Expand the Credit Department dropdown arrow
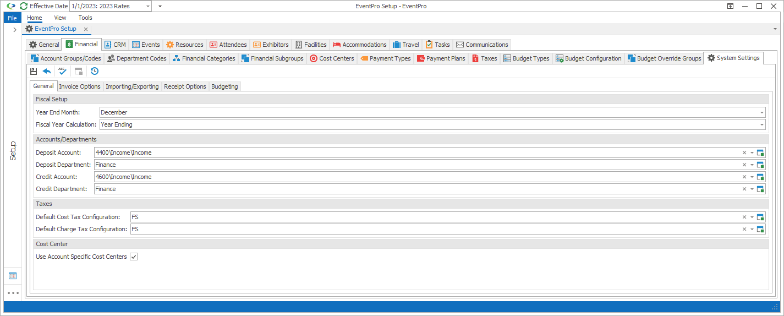 (752, 189)
